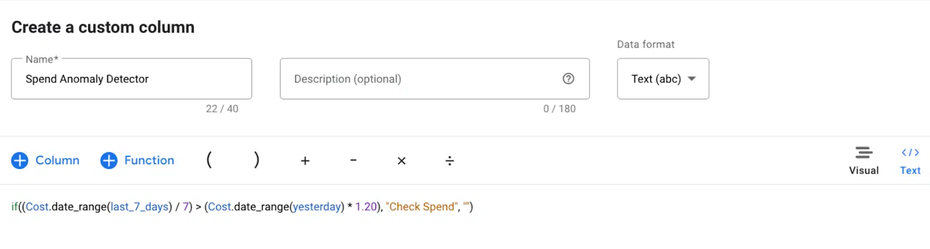Open the help icon in Description field
930x249 pixels.
point(568,79)
